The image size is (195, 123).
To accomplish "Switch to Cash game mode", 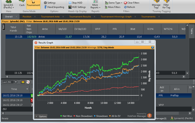I will click(22, 4).
